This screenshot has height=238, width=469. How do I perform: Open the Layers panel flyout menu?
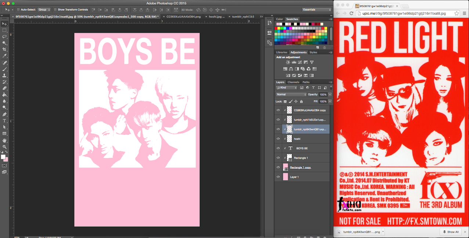click(x=331, y=82)
